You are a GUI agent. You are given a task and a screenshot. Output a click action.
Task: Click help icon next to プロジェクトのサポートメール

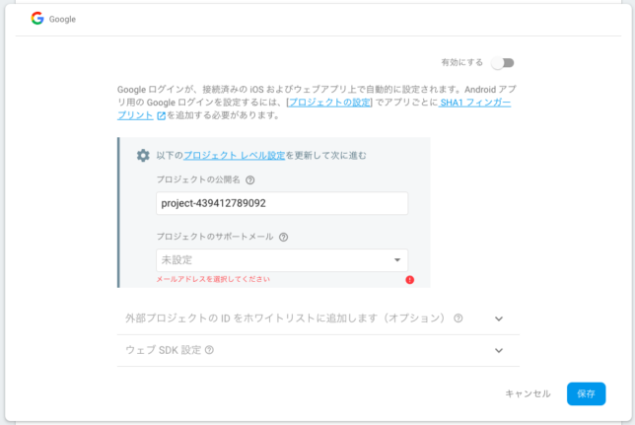pos(284,237)
